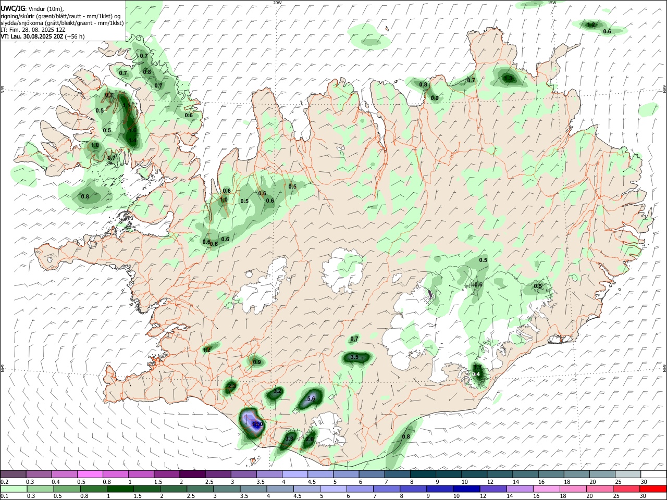Click the steel blue swatch between upper 6 and 7
Screen dimensions: 667x500
372,474
